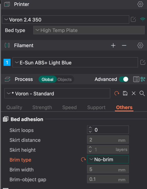
Task: Open the Voron - Standard process dropdown
Action: 57,93
